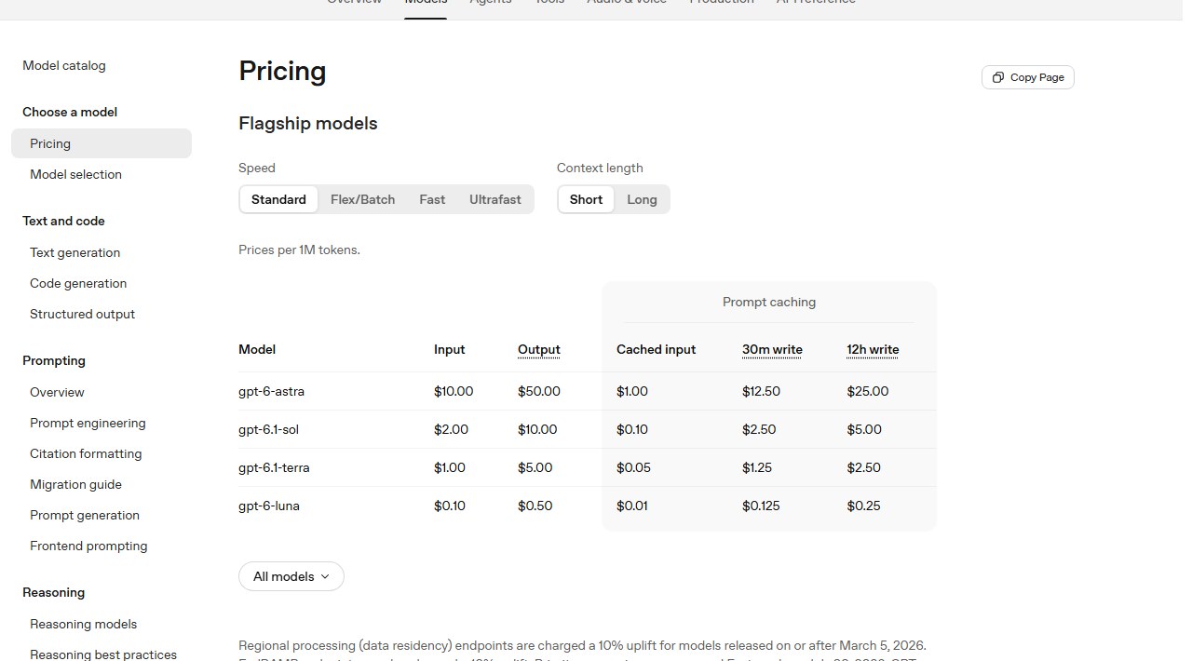Screen dimensions: 1192x661
Task: Click the Copy Page button
Action: pos(1028,77)
